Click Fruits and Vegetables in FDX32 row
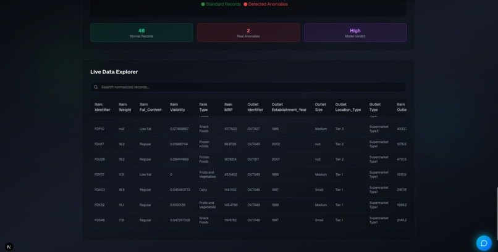 click(x=208, y=205)
